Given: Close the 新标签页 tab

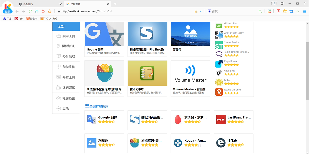Looking at the screenshot, I should [x=61, y=4].
